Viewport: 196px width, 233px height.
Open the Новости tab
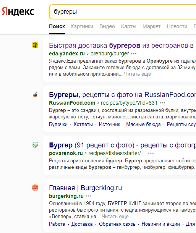pyautogui.click(x=177, y=26)
